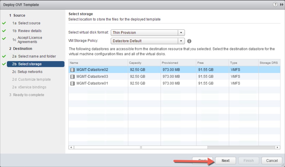Go to step 1b Review details

[30, 31]
